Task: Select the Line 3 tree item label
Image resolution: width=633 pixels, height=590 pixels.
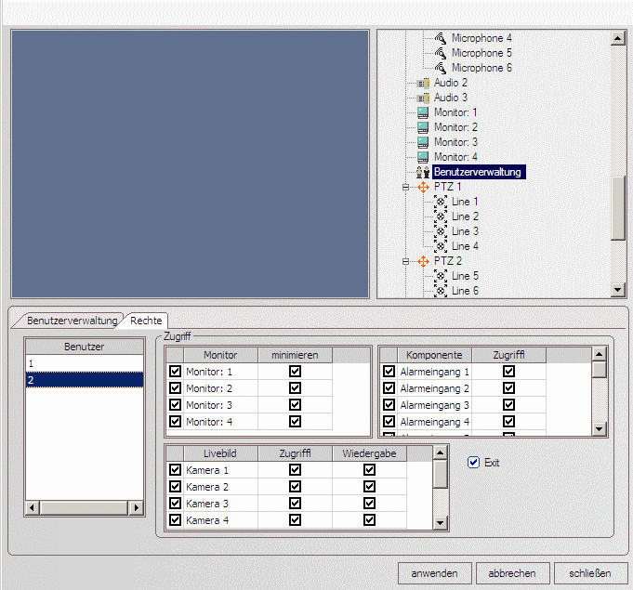Action: 465,231
